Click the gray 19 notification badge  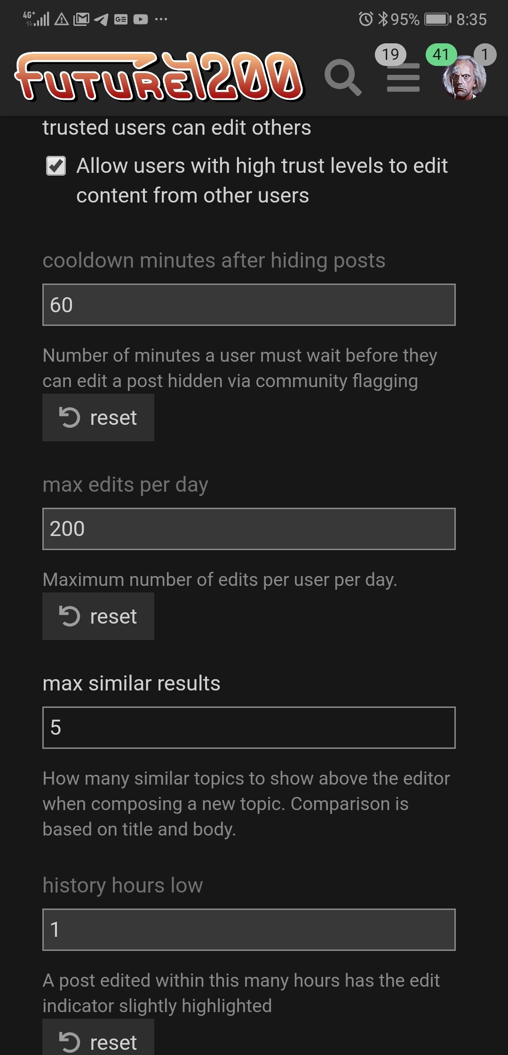click(390, 55)
